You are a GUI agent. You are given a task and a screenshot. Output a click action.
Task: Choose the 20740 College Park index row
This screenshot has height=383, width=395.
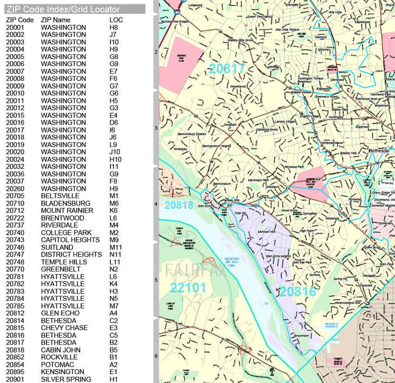pyautogui.click(x=61, y=232)
